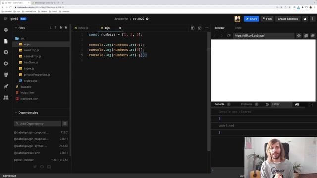
Task: Click the dependency list icon beside Add Dependency
Action: pyautogui.click(x=65, y=124)
